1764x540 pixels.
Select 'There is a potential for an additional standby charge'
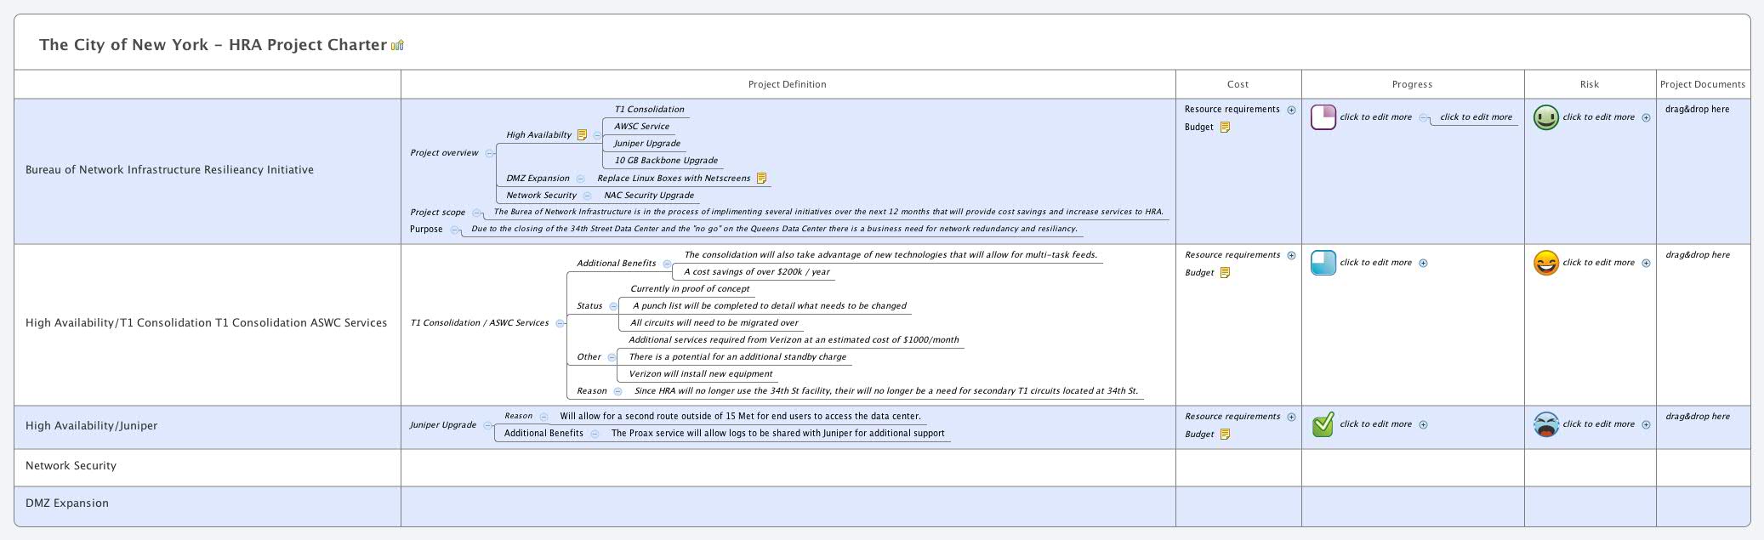737,357
